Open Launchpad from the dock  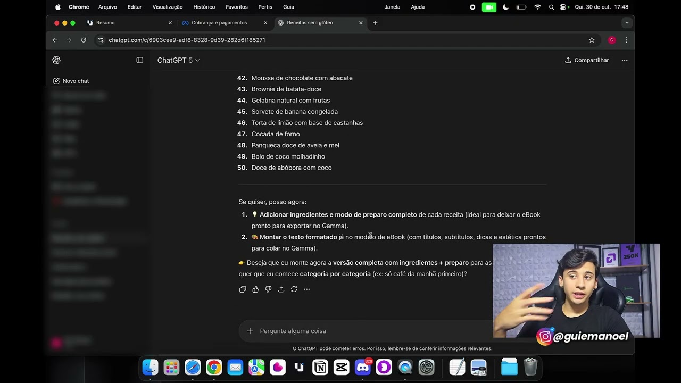click(x=171, y=367)
